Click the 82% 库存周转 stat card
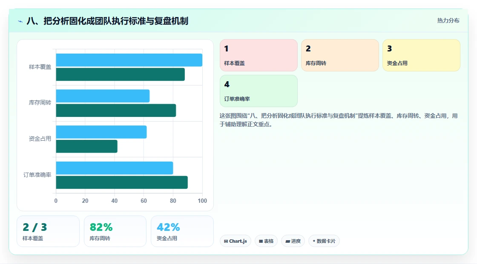This screenshot has width=477, height=264. (115, 231)
